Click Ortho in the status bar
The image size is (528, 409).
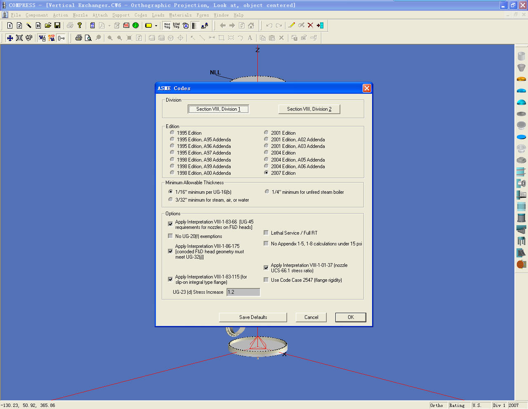[x=438, y=405]
